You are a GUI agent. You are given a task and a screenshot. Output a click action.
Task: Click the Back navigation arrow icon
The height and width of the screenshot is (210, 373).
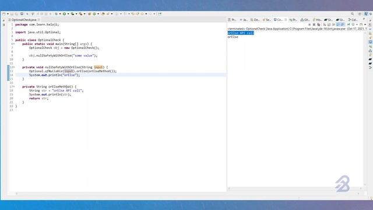click(x=142, y=14)
